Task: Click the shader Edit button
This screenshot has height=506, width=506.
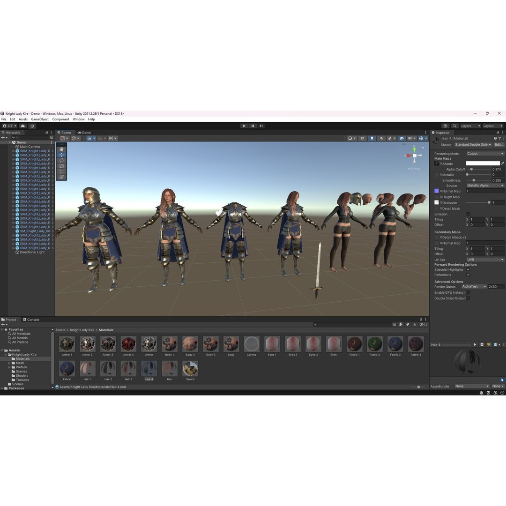Action: tap(499, 145)
